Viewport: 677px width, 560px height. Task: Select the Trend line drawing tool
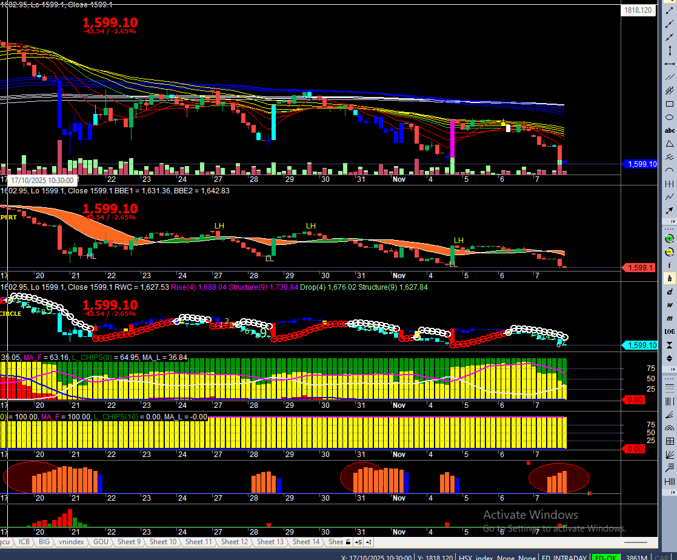coord(670,11)
